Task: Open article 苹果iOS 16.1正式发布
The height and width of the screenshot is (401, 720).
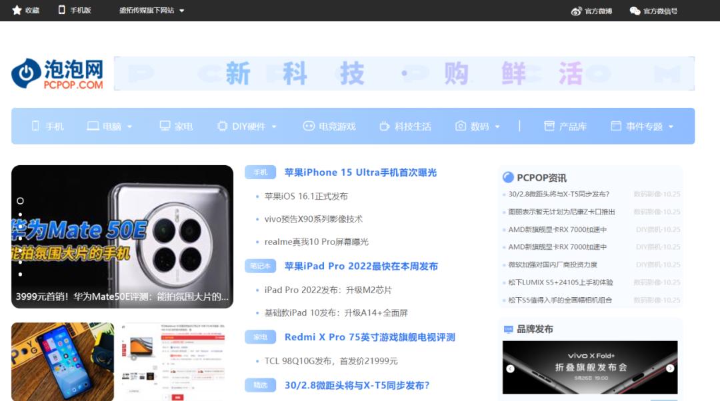Action: tap(306, 197)
